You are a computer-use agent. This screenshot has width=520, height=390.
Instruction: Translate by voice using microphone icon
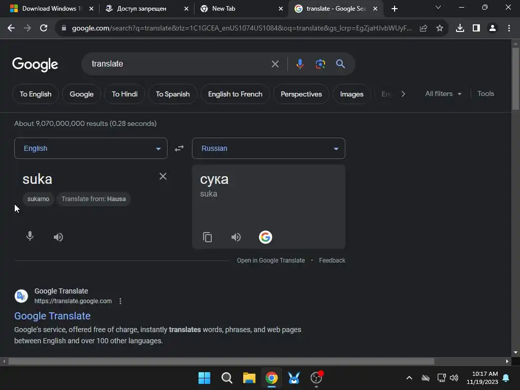[30, 237]
